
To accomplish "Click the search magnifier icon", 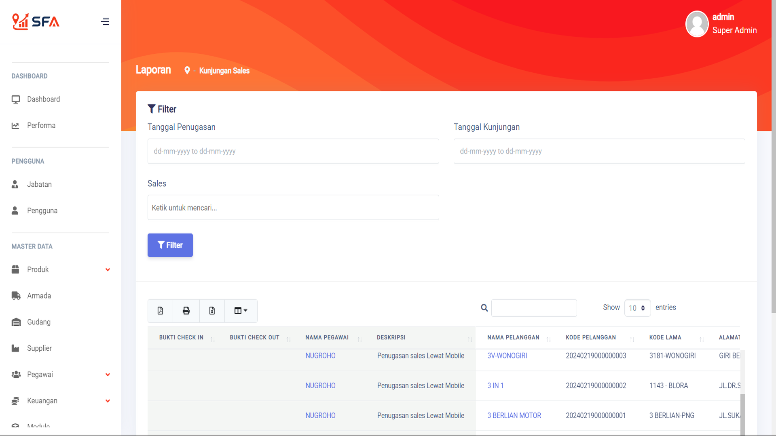I will [484, 308].
